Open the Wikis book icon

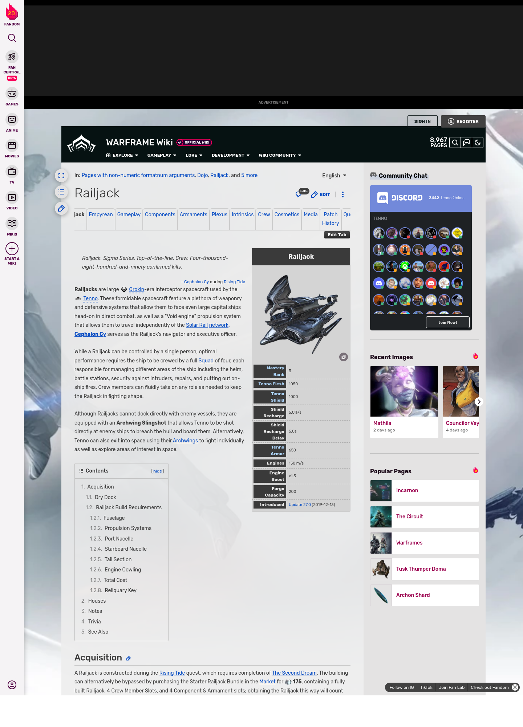[x=12, y=224]
